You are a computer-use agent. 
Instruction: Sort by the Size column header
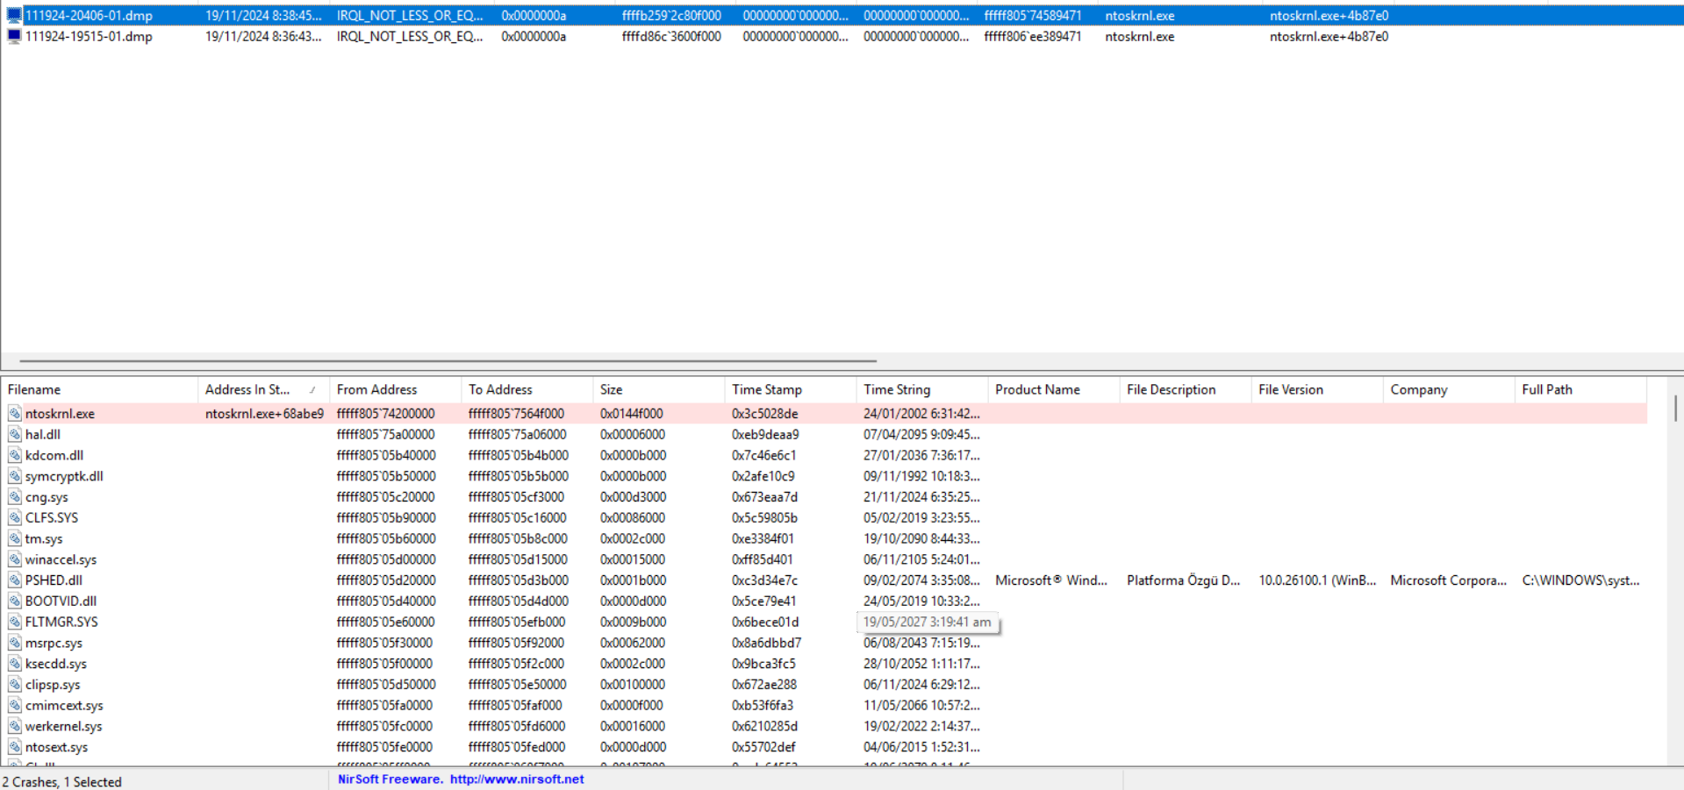(x=658, y=390)
